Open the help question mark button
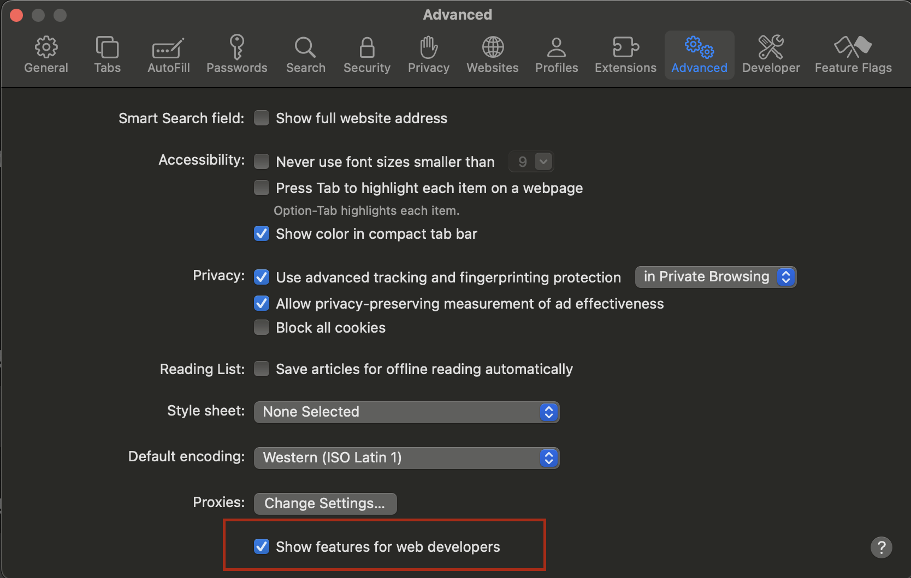Image resolution: width=911 pixels, height=578 pixels. pyautogui.click(x=881, y=547)
